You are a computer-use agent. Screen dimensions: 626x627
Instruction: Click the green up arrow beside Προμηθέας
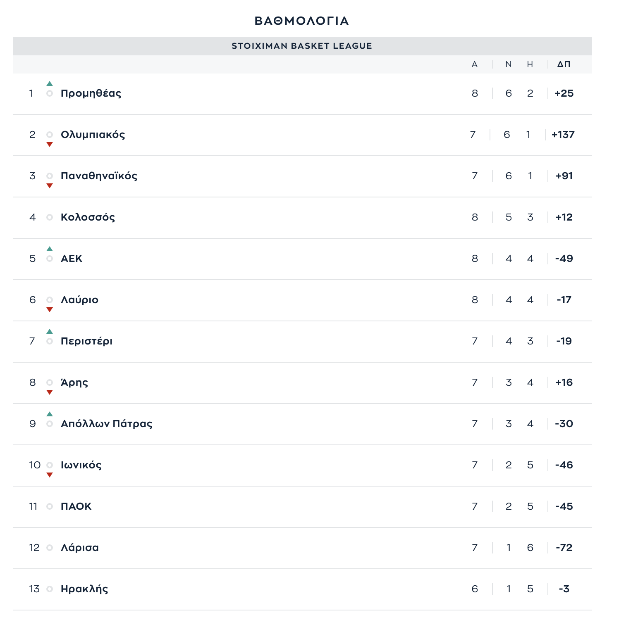tap(50, 84)
